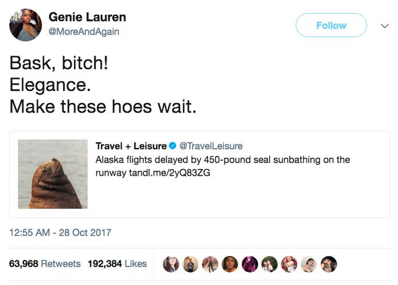Screen dimensions: 398x285
Task: Open the Genie Lauren display name
Action: coord(87,17)
